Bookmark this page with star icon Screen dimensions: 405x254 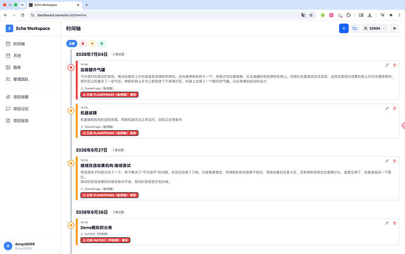click(x=311, y=15)
